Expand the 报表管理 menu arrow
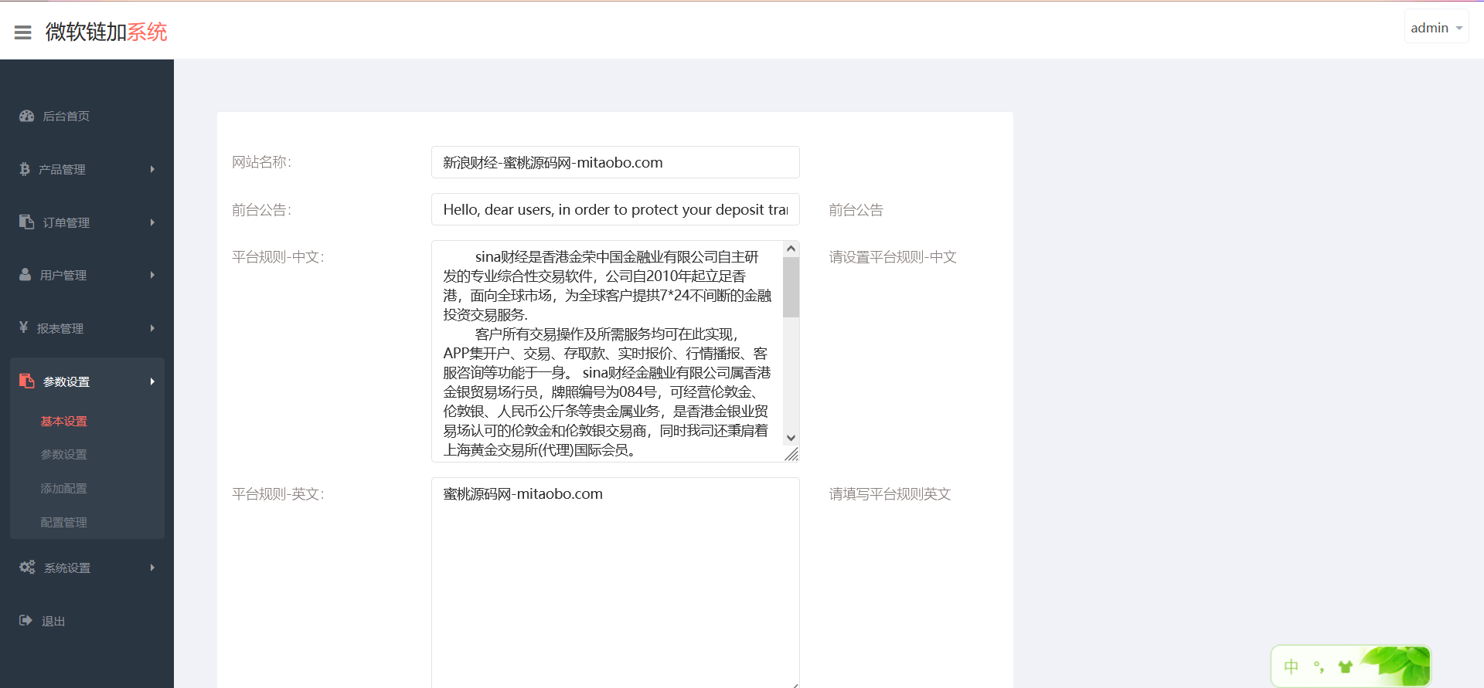Viewport: 1484px width, 688px height. (x=152, y=328)
